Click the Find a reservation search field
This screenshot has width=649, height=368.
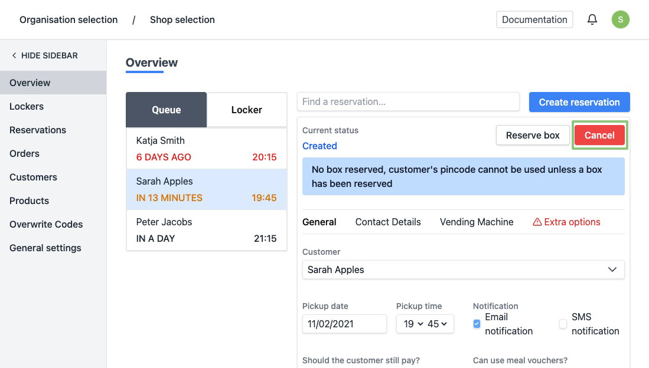click(408, 101)
